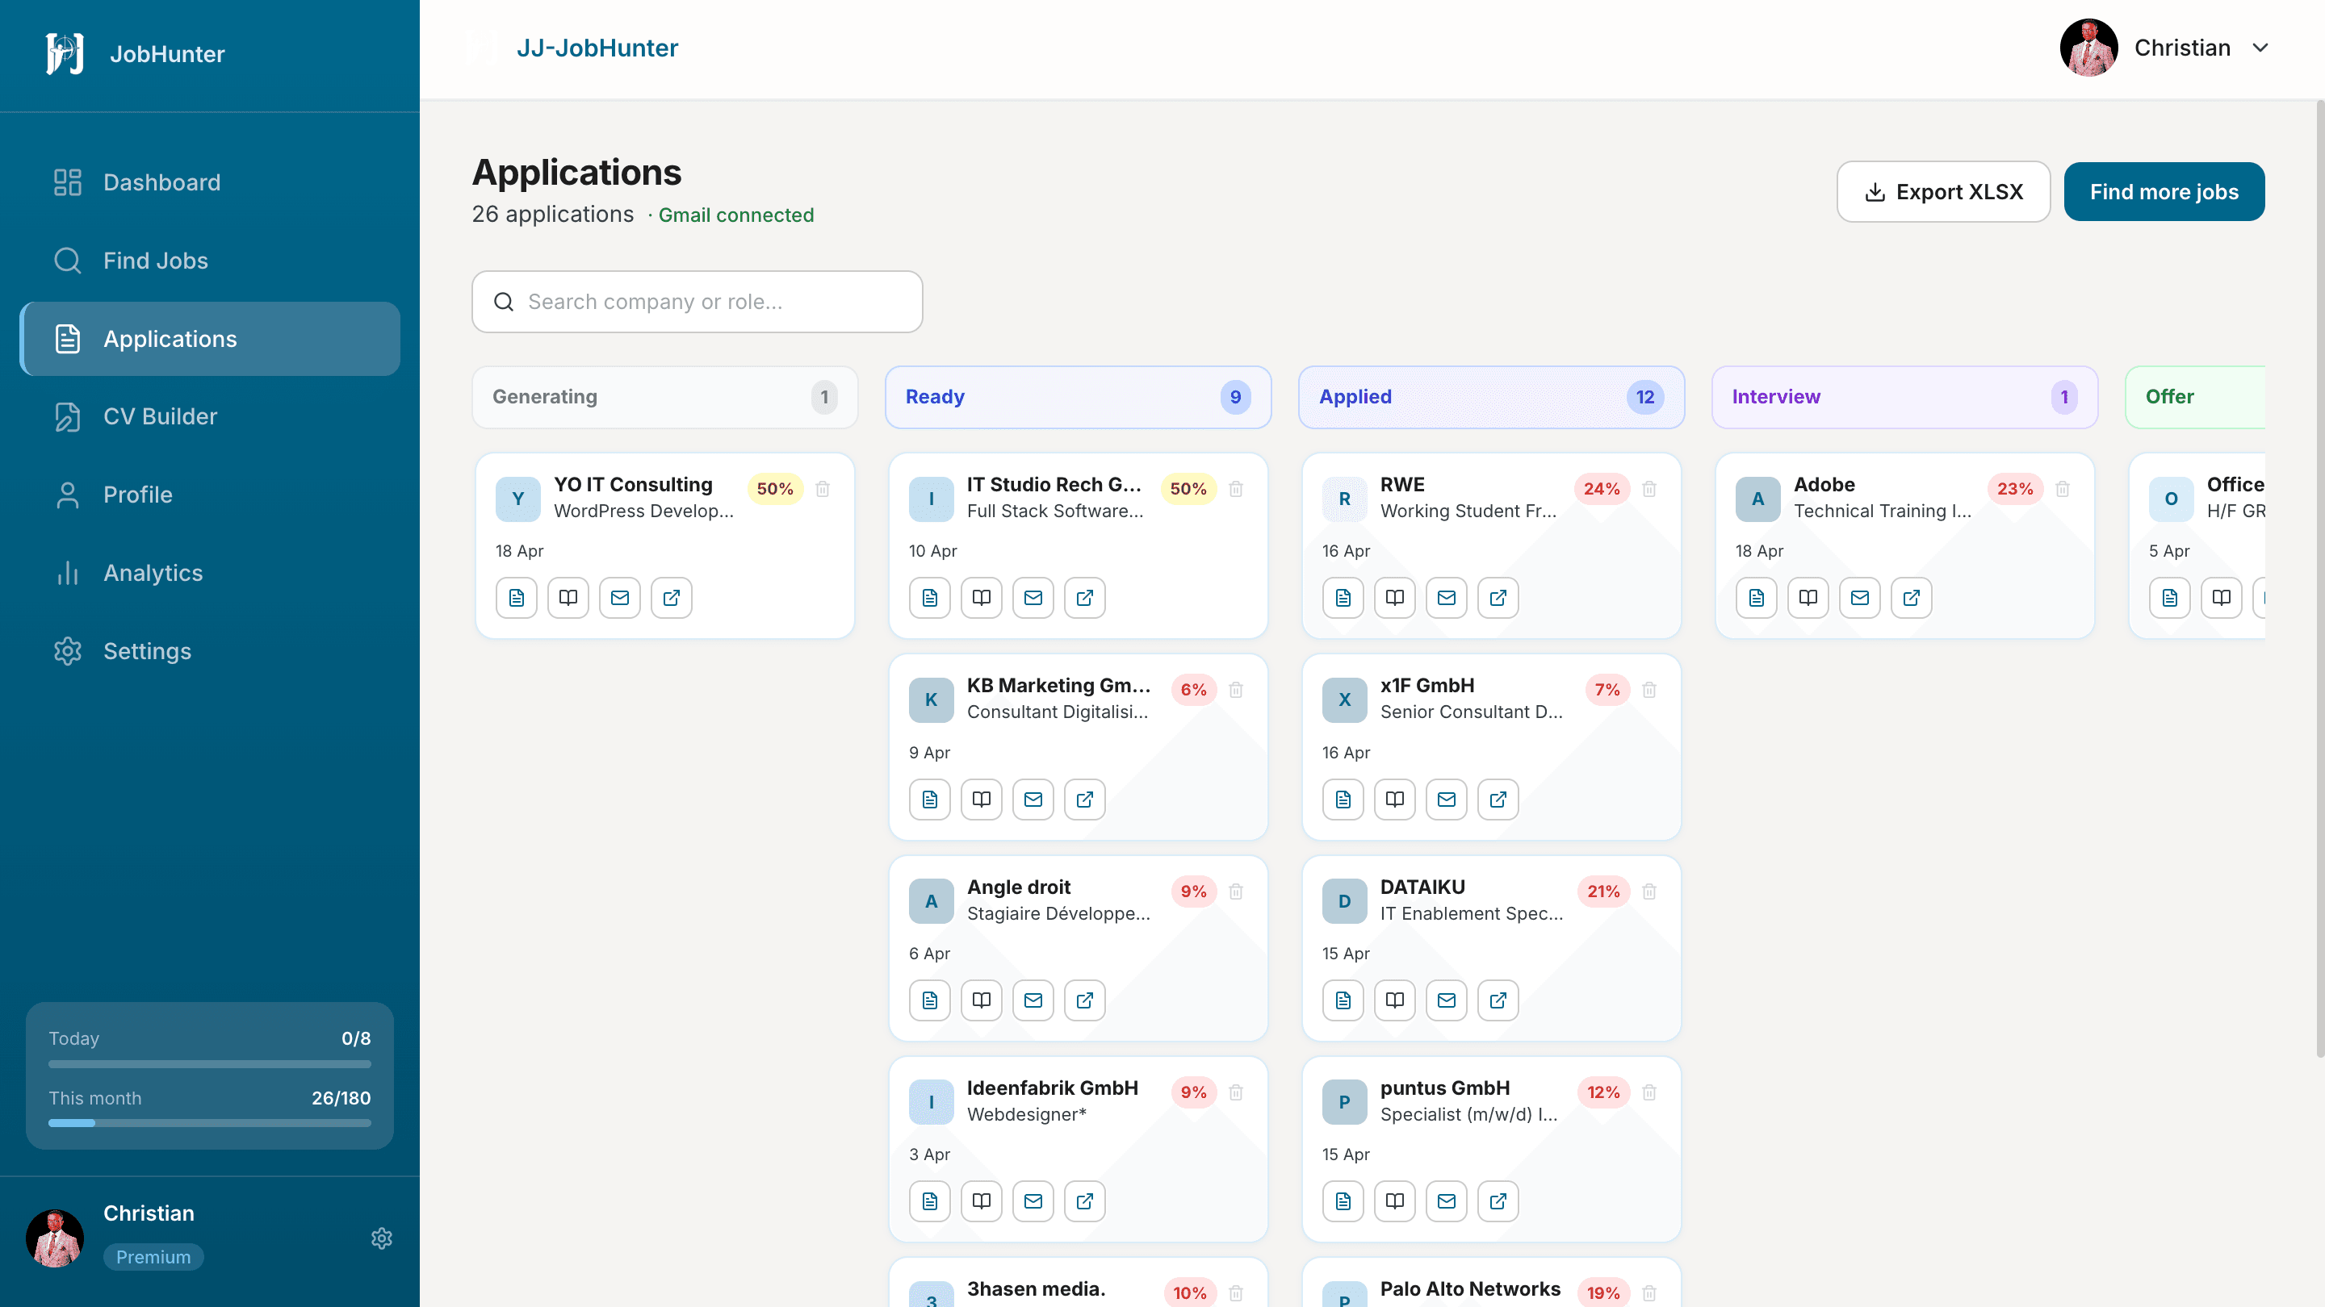Open the email icon on x1F GmbH card
The height and width of the screenshot is (1307, 2325).
1447,800
